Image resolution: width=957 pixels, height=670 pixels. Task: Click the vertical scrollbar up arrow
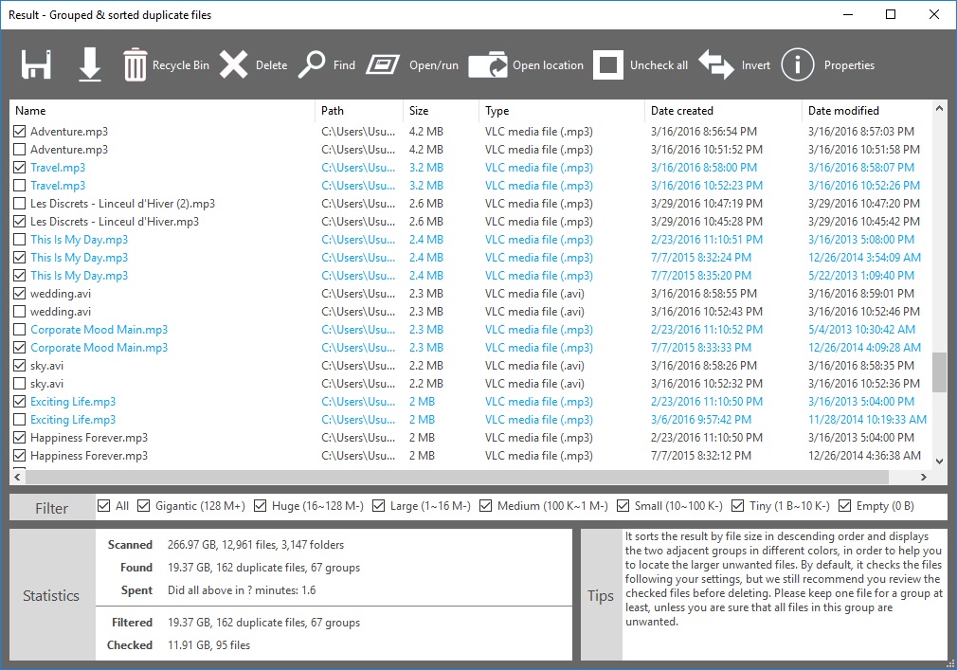tap(939, 109)
